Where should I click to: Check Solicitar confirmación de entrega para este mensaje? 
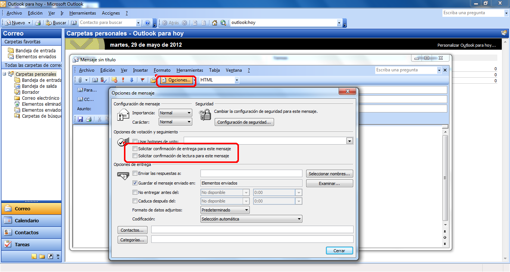point(135,149)
